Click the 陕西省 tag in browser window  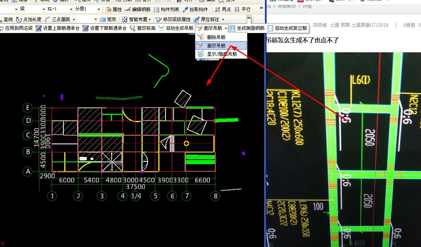(320, 25)
